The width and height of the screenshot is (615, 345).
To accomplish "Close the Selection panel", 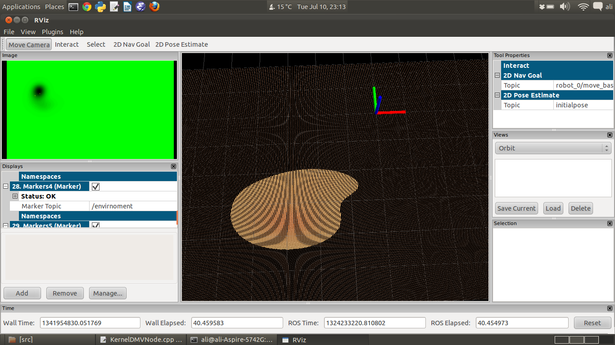I will 610,223.
